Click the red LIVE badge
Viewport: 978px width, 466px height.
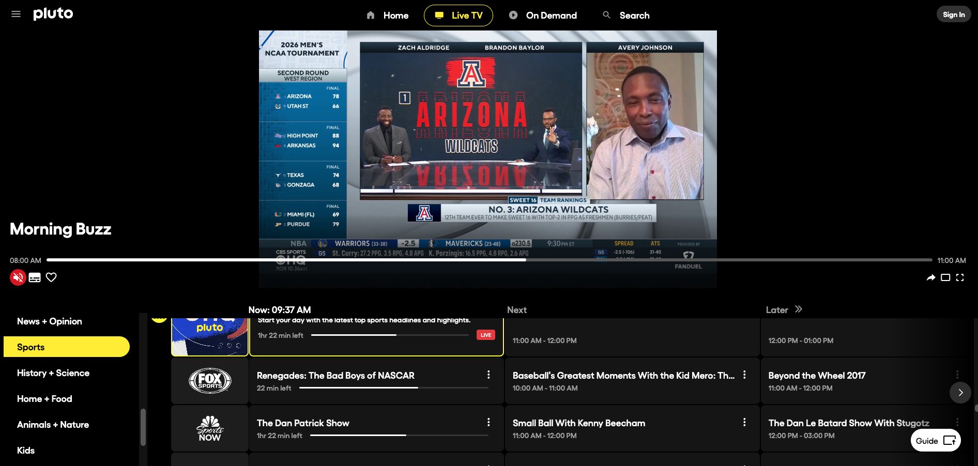[486, 335]
